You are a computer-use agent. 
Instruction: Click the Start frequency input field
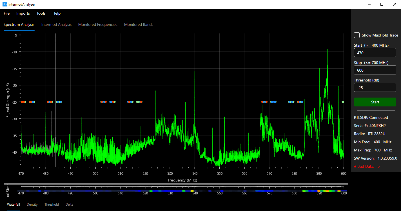[375, 53]
